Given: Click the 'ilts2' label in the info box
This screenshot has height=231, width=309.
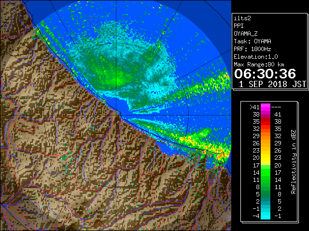Looking at the screenshot, I should pyautogui.click(x=242, y=18).
